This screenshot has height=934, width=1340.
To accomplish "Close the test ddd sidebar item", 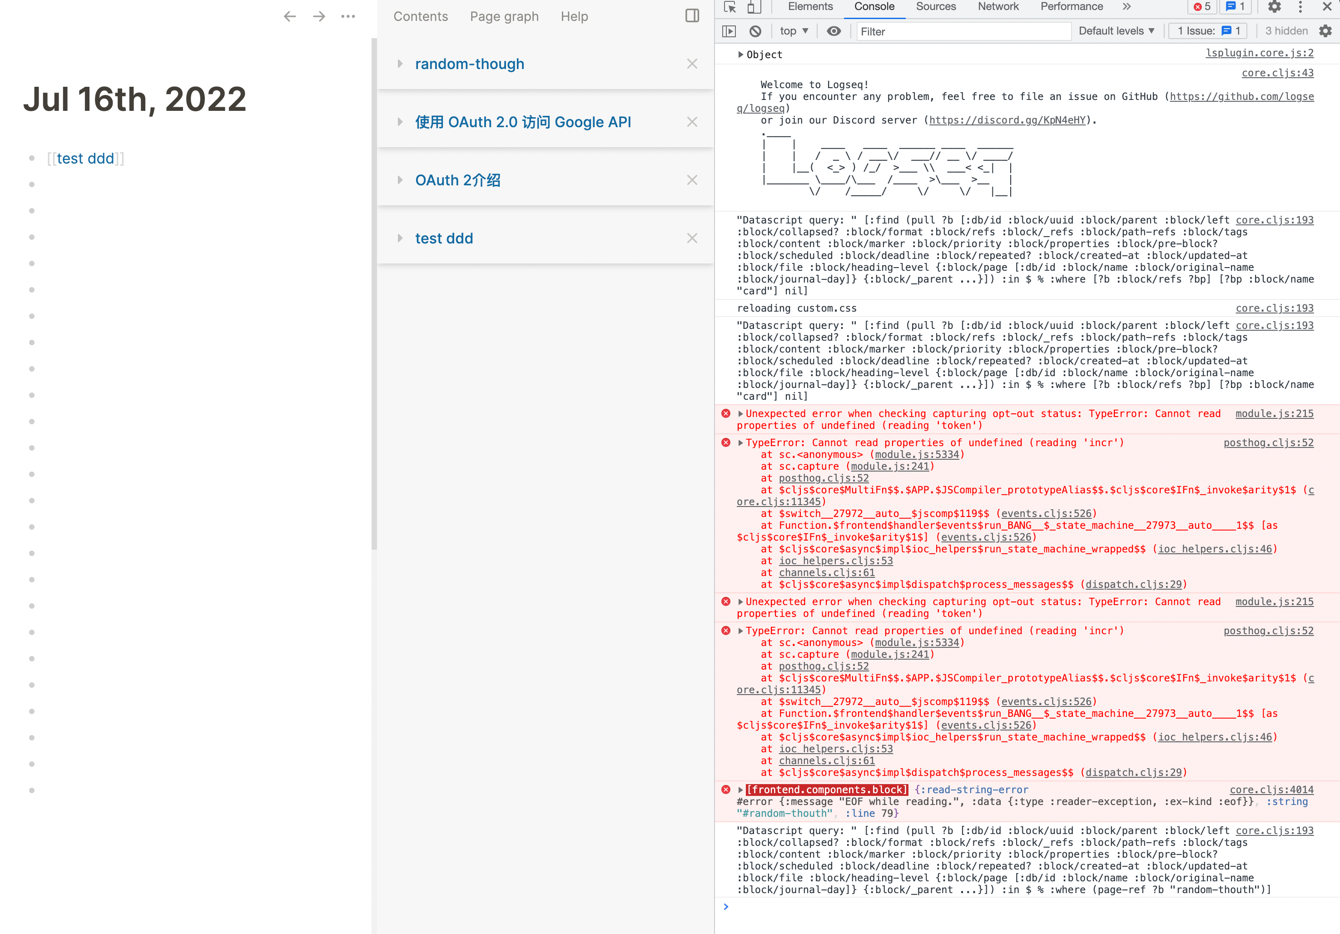I will click(x=692, y=238).
